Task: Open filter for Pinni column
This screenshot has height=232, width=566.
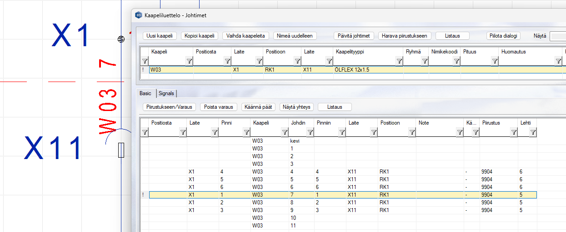Action: pos(246,132)
